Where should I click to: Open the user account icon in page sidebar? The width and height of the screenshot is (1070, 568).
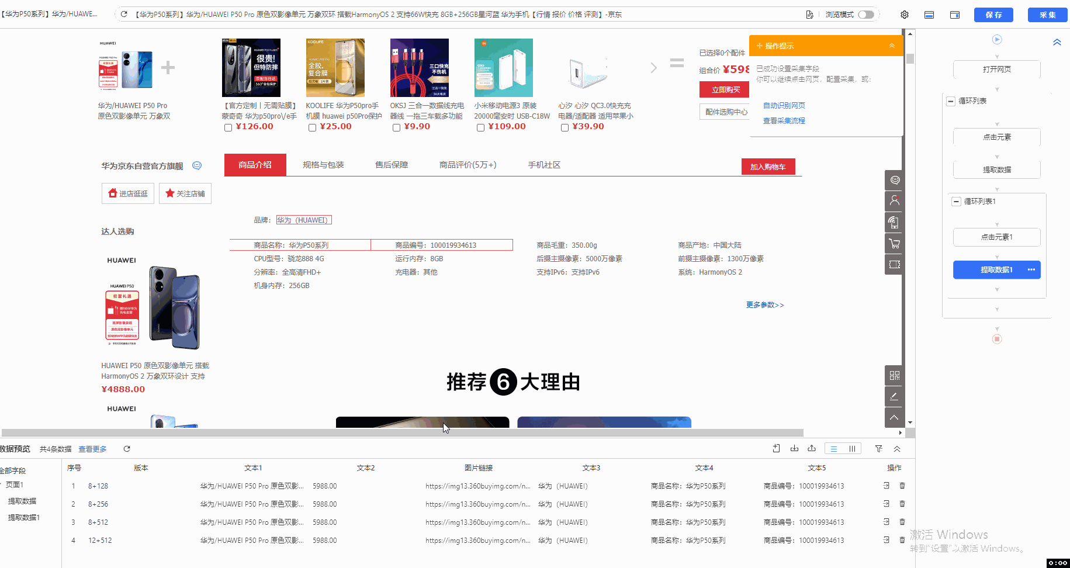[x=894, y=201]
